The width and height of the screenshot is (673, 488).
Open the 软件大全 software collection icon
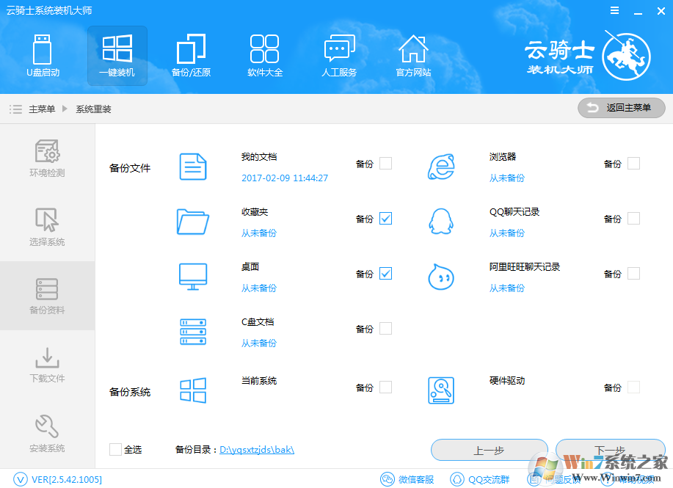pos(265,55)
